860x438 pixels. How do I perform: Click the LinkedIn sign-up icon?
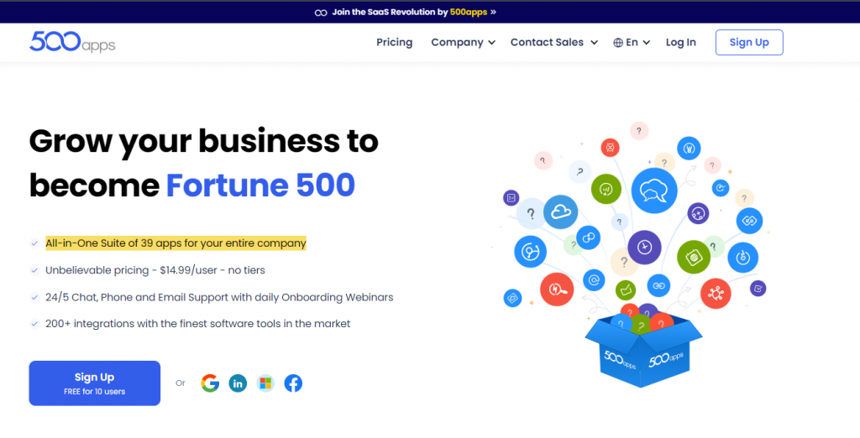(238, 383)
